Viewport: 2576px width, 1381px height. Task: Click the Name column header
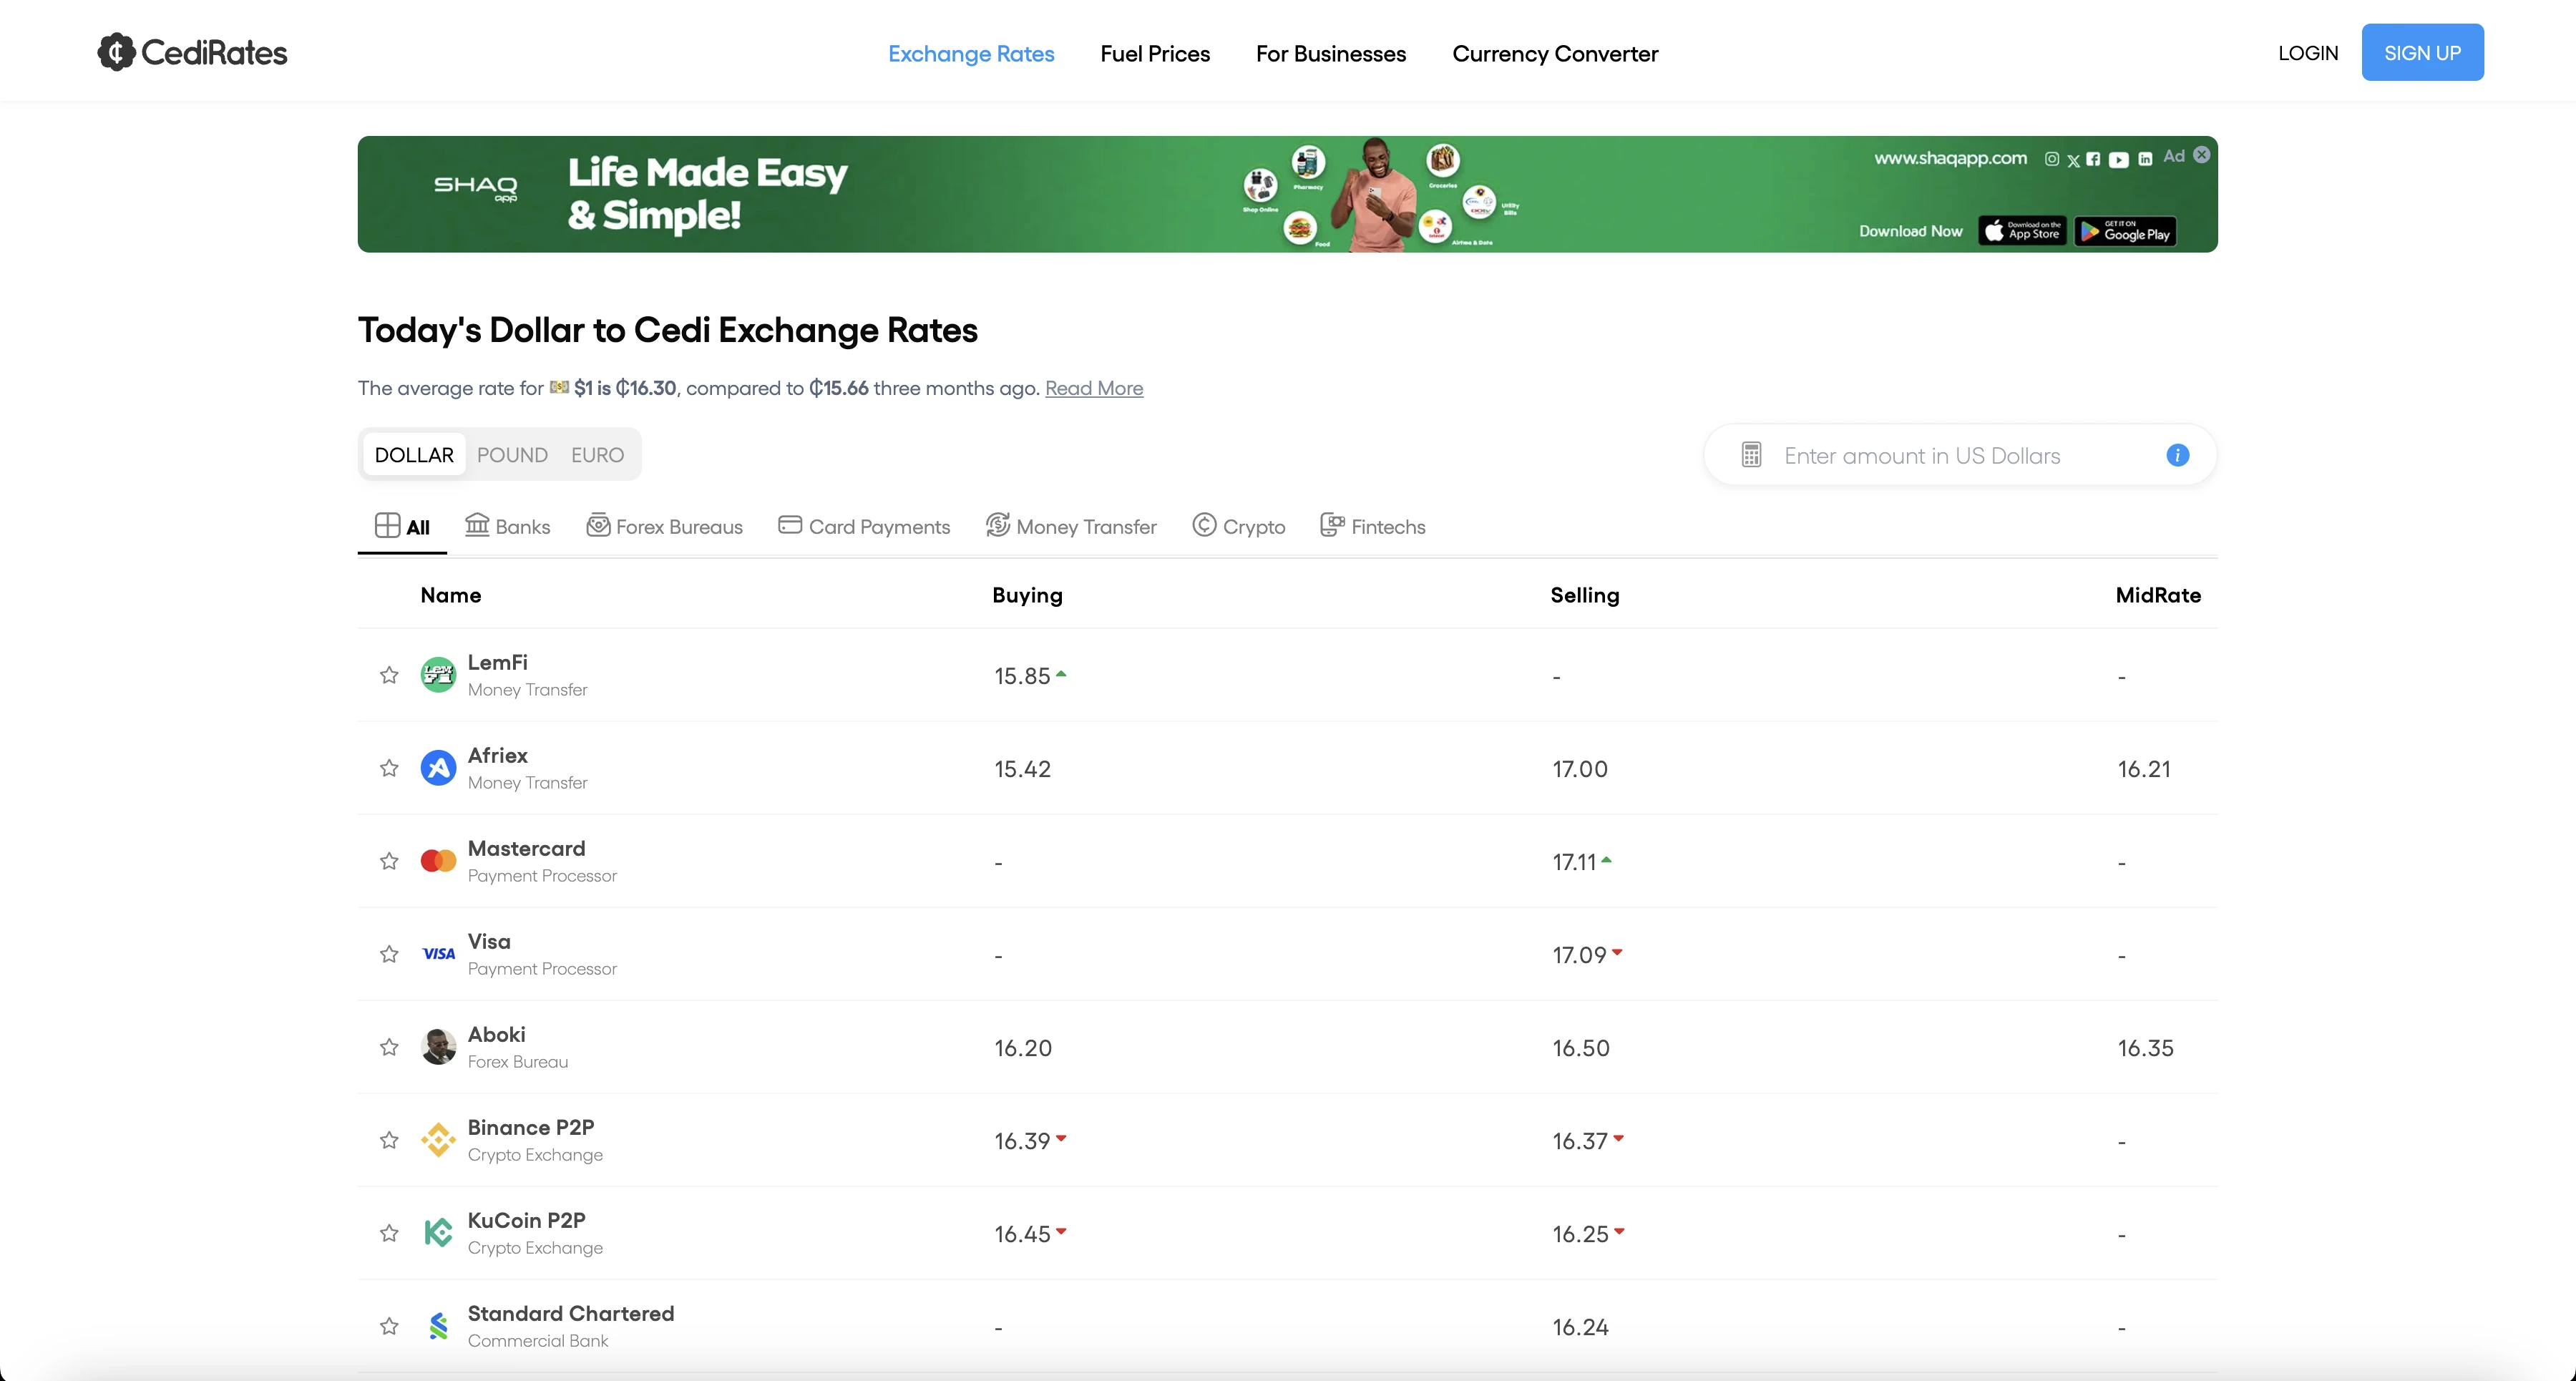451,595
